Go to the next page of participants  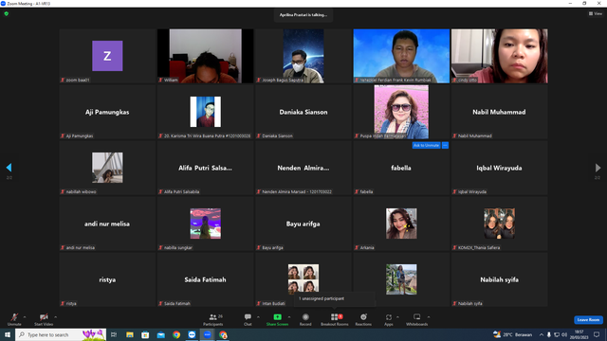[598, 168]
